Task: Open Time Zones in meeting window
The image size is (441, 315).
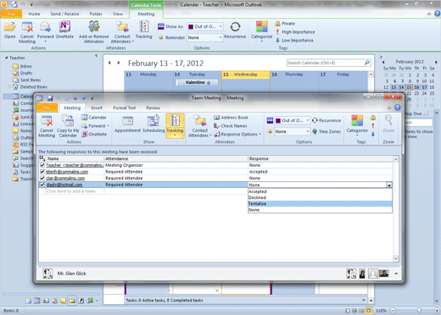Action: tap(327, 131)
